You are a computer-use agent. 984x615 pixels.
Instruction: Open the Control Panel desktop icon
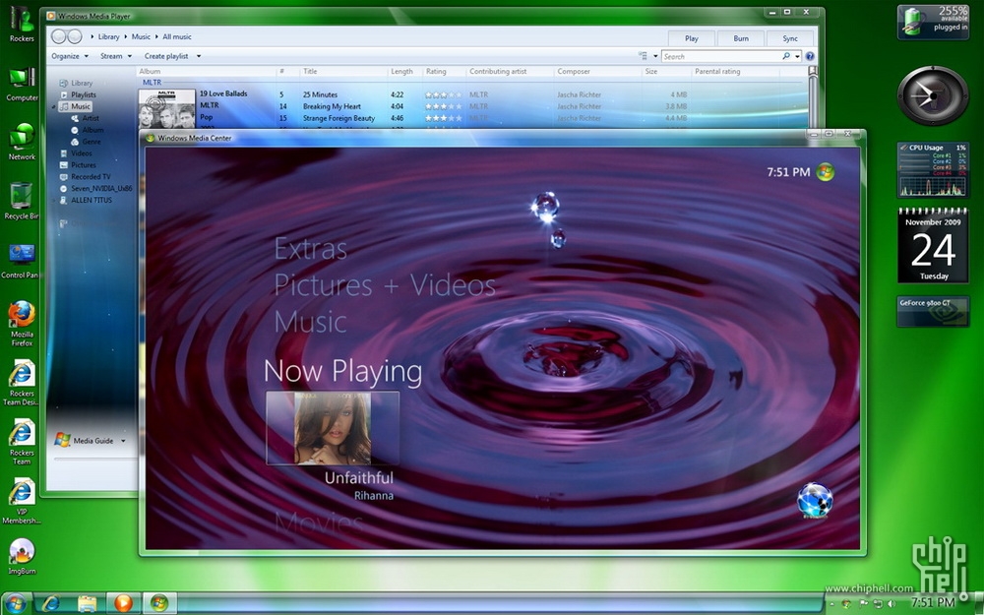(x=20, y=260)
